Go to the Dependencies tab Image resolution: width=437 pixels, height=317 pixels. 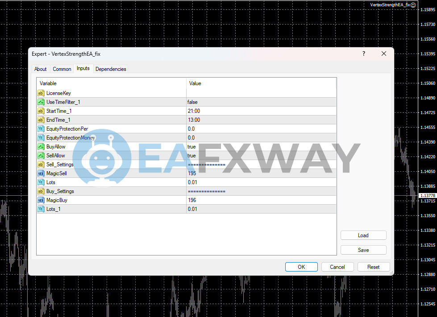click(x=111, y=69)
